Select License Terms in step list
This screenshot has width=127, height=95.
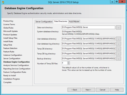9,24
